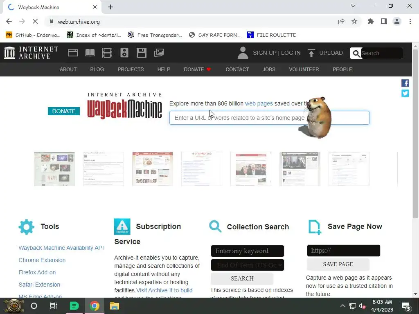
Task: Open the VOLUNTEER menu item
Action: click(304, 70)
